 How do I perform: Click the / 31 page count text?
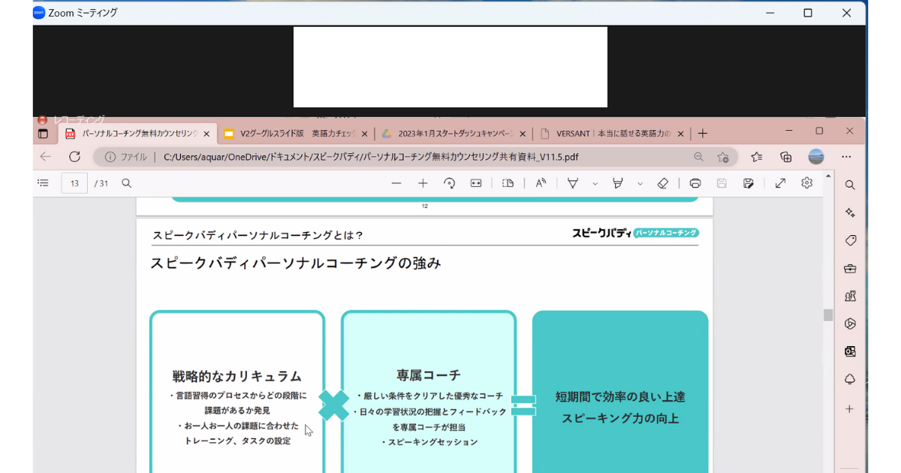click(x=101, y=183)
